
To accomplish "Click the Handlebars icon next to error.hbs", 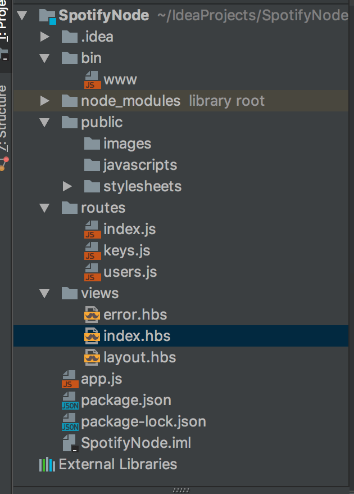I will click(x=92, y=315).
